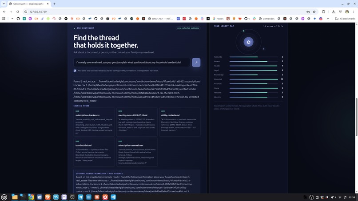Open the password manager key icon
Screen dimensions: 358x201
(x=308, y=12)
